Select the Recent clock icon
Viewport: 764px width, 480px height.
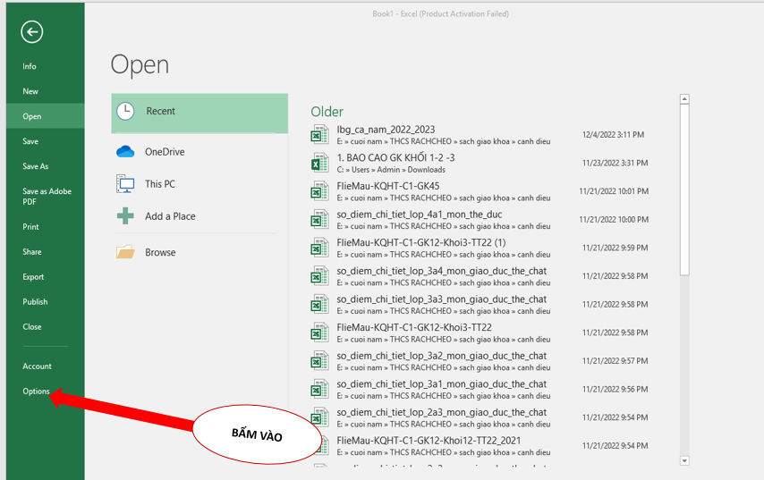126,111
